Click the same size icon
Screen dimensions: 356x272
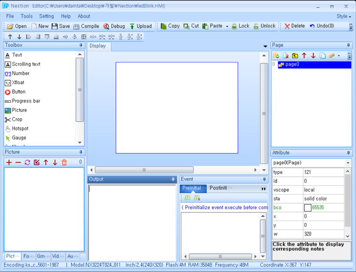84,37
